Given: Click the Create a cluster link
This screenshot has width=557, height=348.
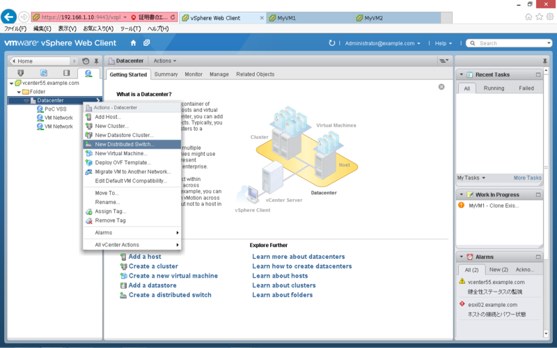Looking at the screenshot, I should (153, 266).
